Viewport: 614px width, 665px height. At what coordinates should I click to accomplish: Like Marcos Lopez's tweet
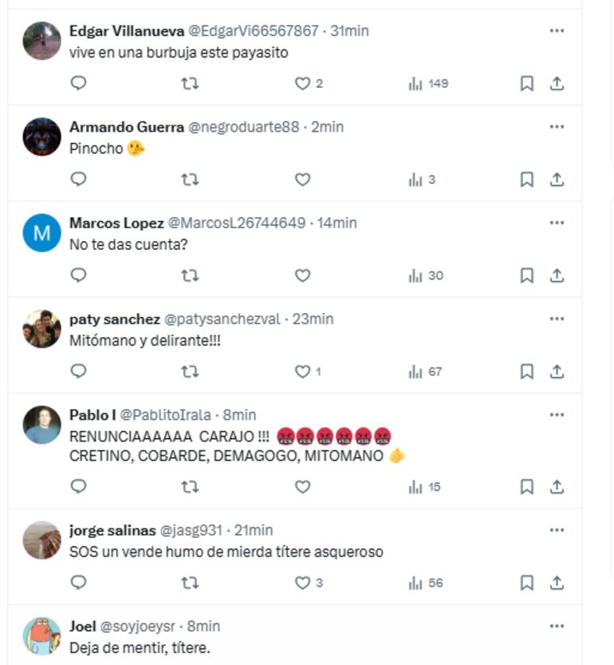(302, 275)
